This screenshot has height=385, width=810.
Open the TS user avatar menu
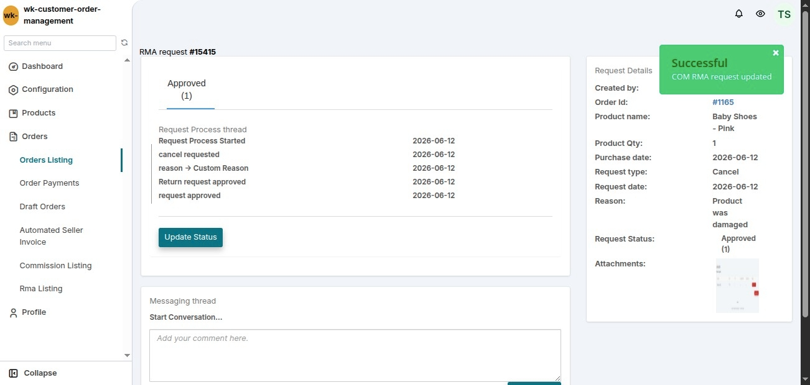coord(784,14)
